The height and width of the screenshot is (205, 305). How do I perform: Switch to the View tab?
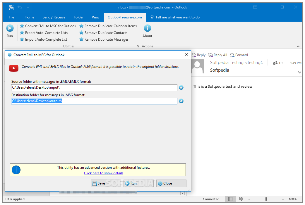tap(95, 17)
